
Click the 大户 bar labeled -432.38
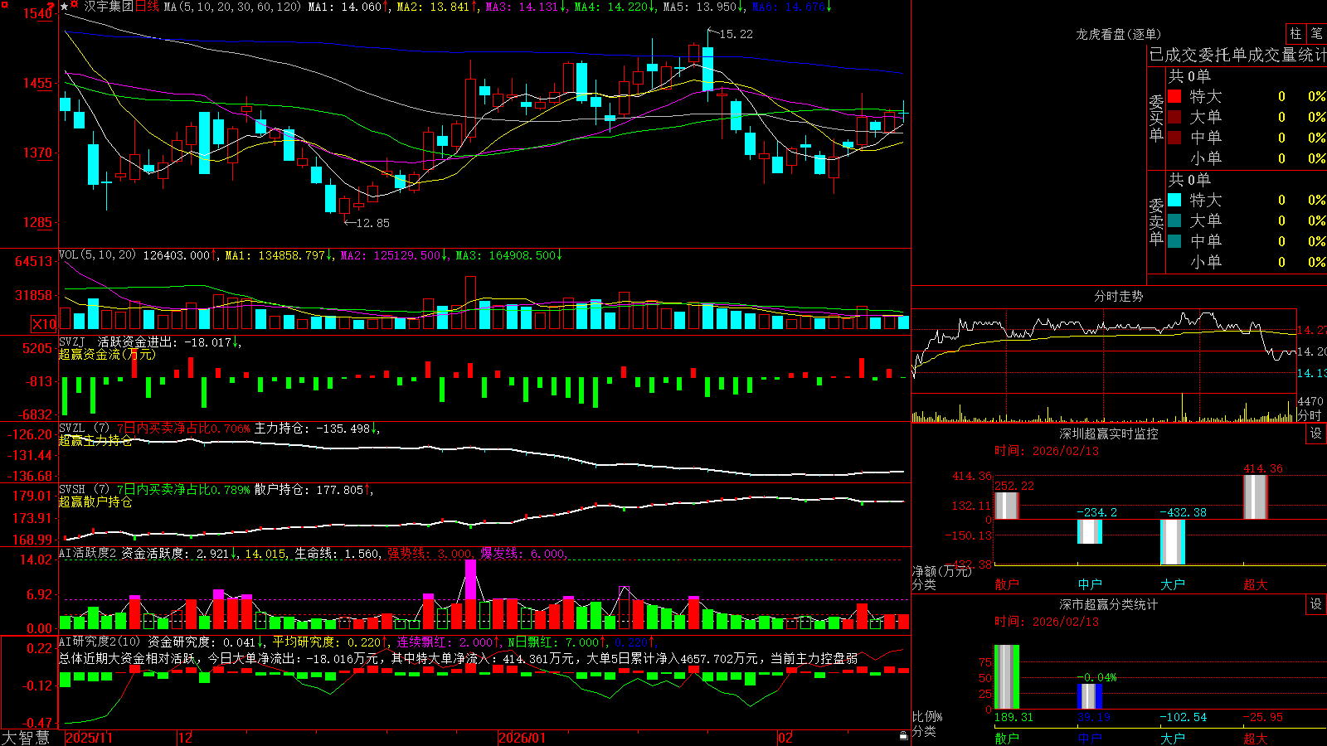(x=1173, y=542)
